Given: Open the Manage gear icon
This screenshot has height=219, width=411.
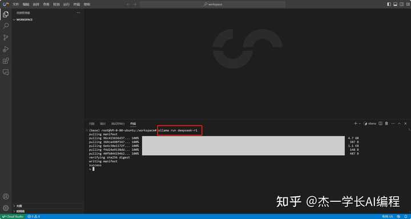Looking at the screenshot, I should tap(6, 208).
